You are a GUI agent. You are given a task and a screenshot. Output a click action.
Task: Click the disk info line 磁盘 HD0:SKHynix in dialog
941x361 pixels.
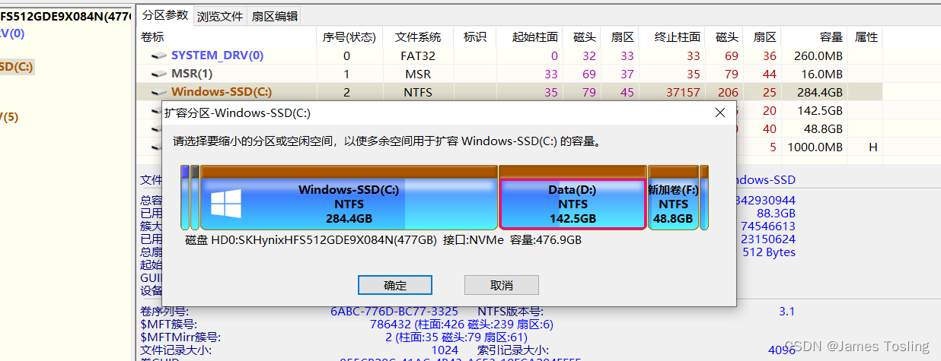384,240
